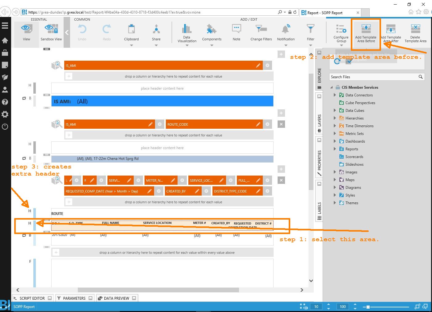Open the Data Preview tab
This screenshot has height=312, width=432.
point(117,298)
